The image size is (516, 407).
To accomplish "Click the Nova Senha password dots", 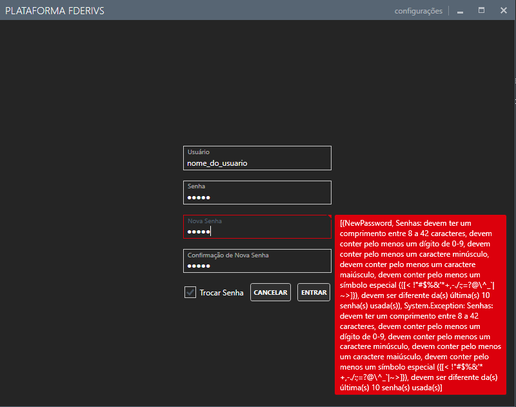I will point(199,232).
